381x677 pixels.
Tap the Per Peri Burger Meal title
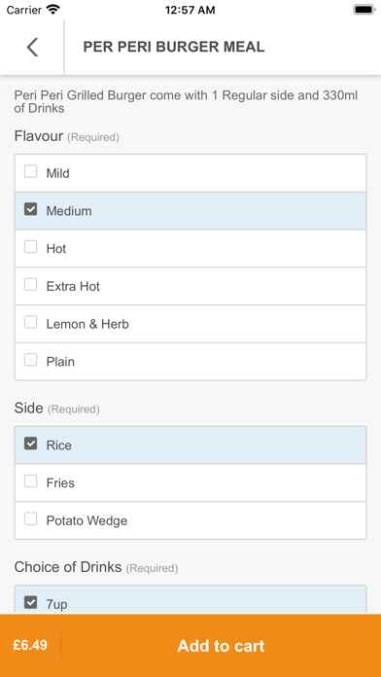174,47
